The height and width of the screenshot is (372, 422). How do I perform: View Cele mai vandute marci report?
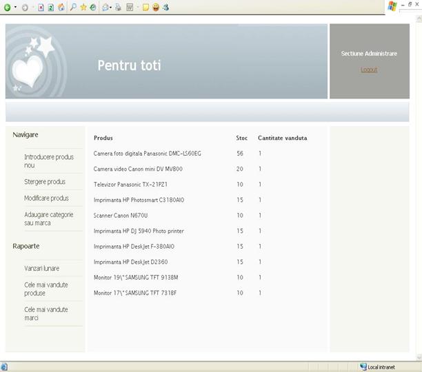click(46, 313)
